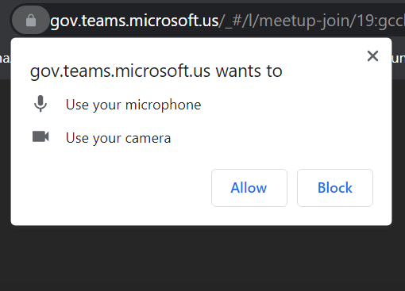The width and height of the screenshot is (405, 291).
Task: Click the dark strip above the address bar
Action: point(202,2)
